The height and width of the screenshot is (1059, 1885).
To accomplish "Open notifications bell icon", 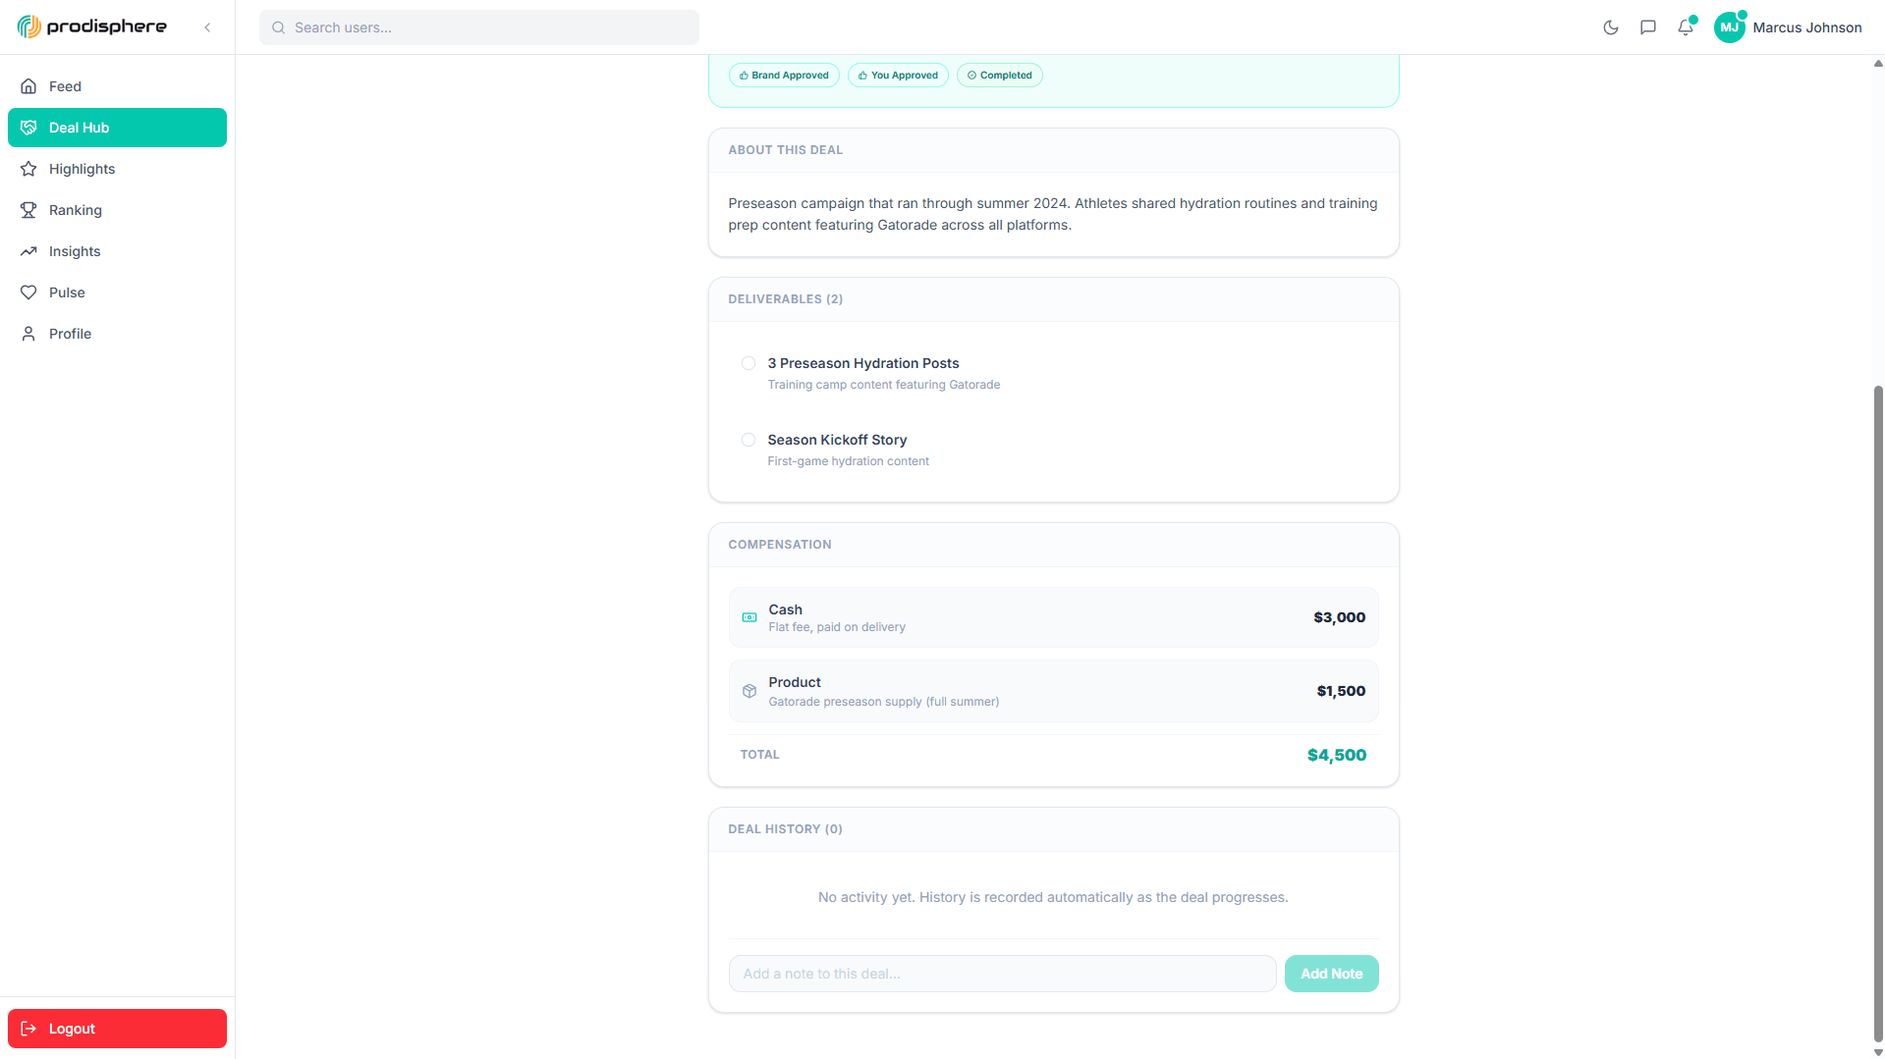I will [1686, 27].
